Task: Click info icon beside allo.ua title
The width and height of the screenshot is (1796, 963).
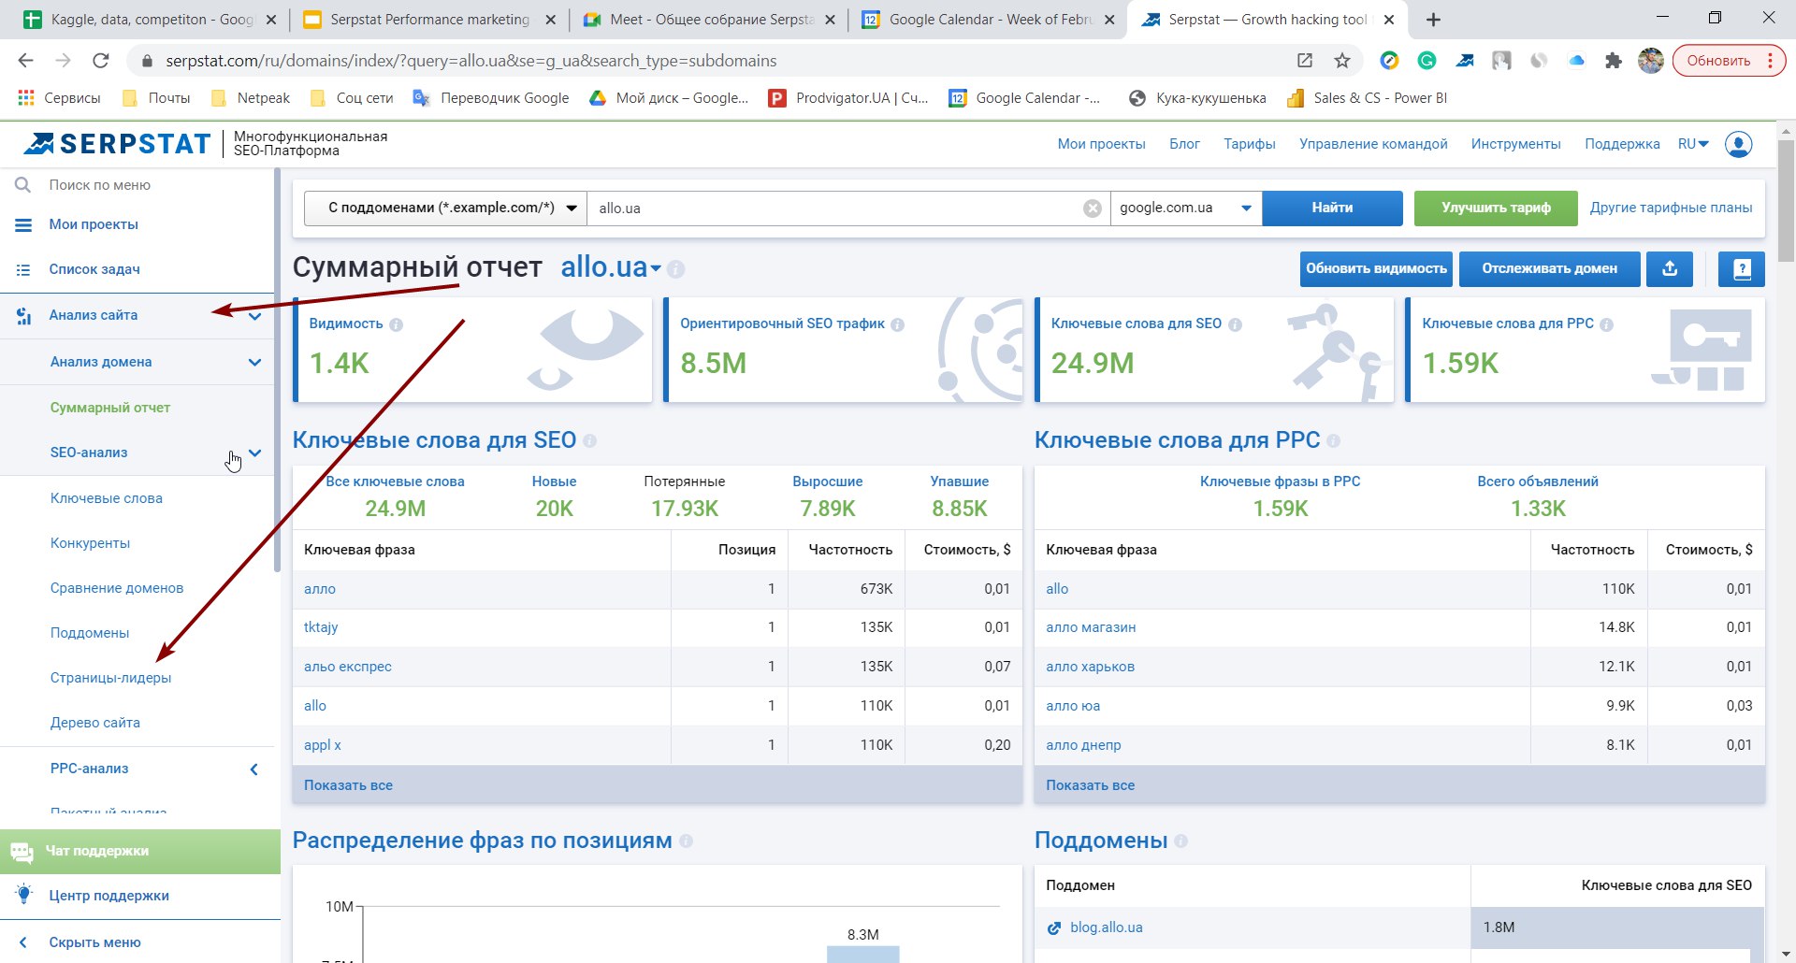Action: (676, 269)
